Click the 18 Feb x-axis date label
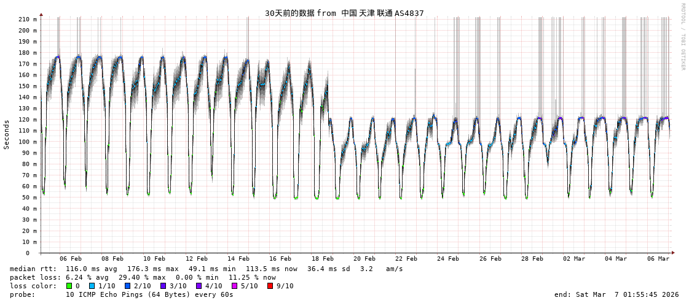689x303 pixels. [x=322, y=259]
